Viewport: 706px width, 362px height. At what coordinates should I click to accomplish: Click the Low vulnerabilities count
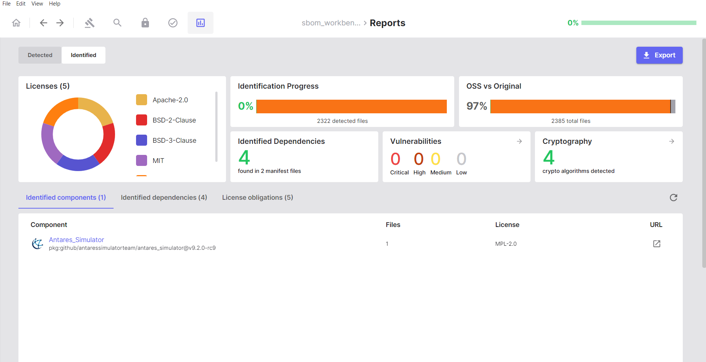(x=461, y=159)
